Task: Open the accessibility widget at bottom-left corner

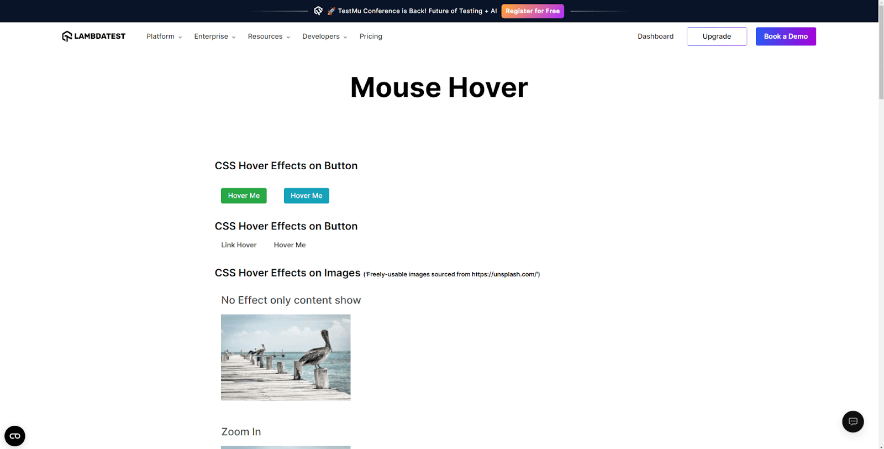Action: [15, 436]
